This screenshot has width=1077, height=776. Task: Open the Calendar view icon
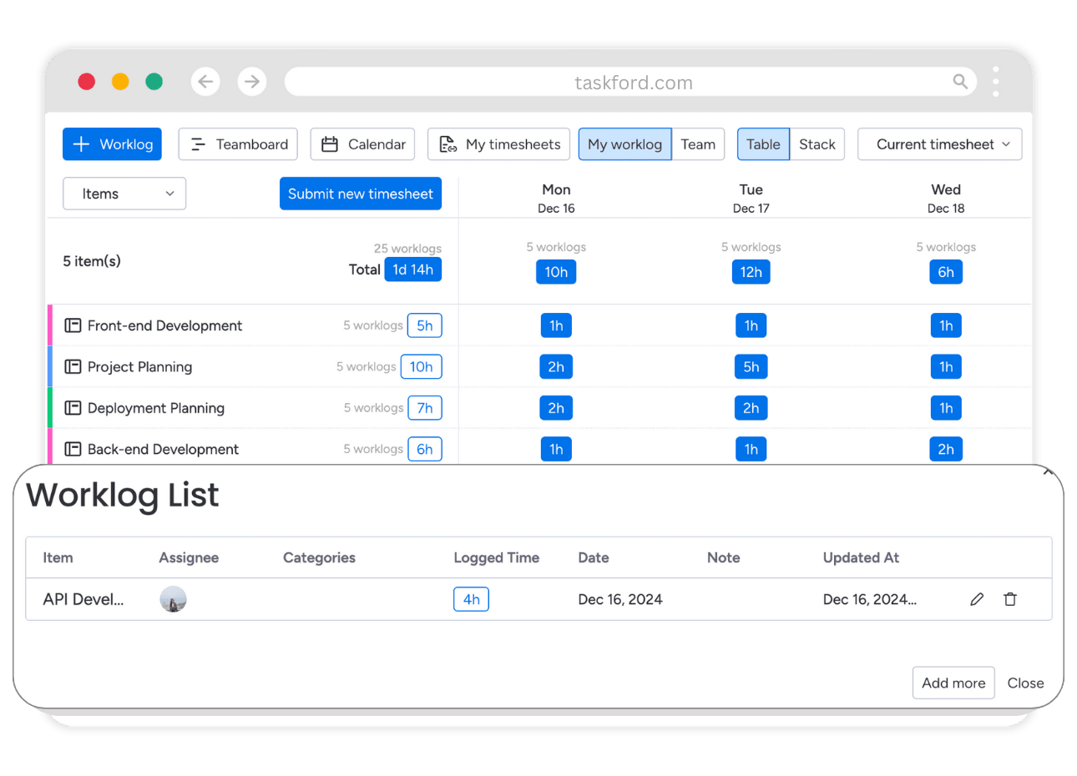tap(331, 144)
